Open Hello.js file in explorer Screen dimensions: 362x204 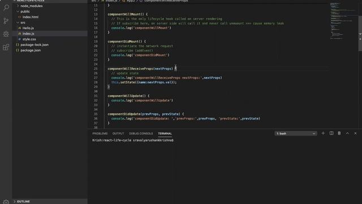pos(28,28)
